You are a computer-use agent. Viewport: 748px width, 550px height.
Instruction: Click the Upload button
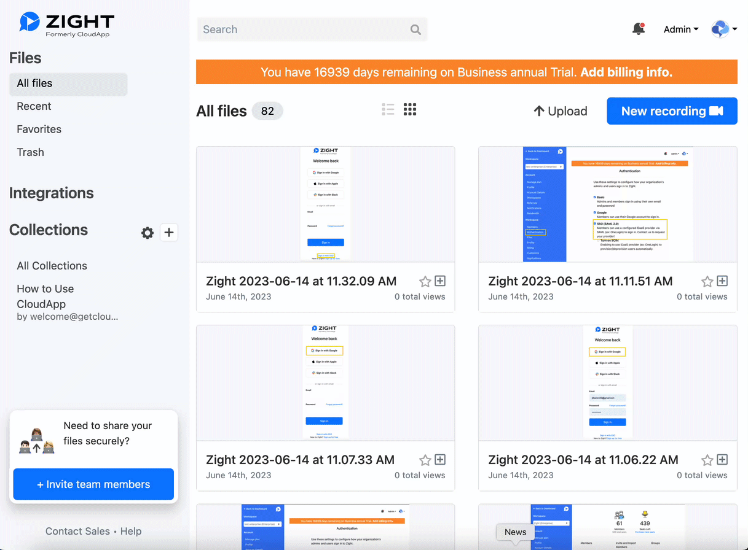[561, 111]
